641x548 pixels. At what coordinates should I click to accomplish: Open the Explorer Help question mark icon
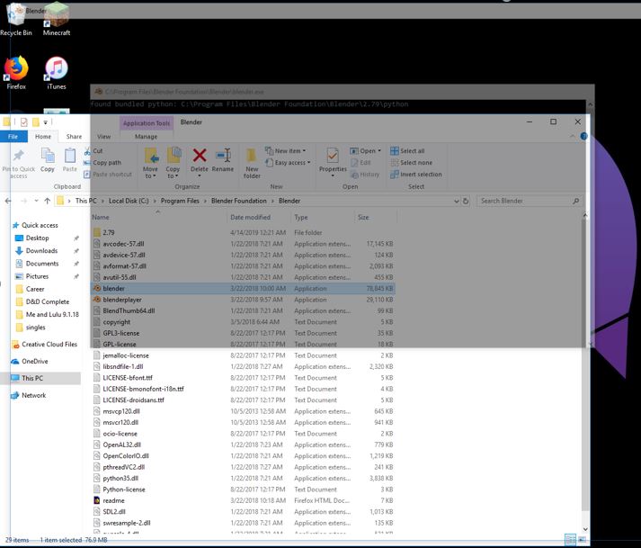pos(583,136)
